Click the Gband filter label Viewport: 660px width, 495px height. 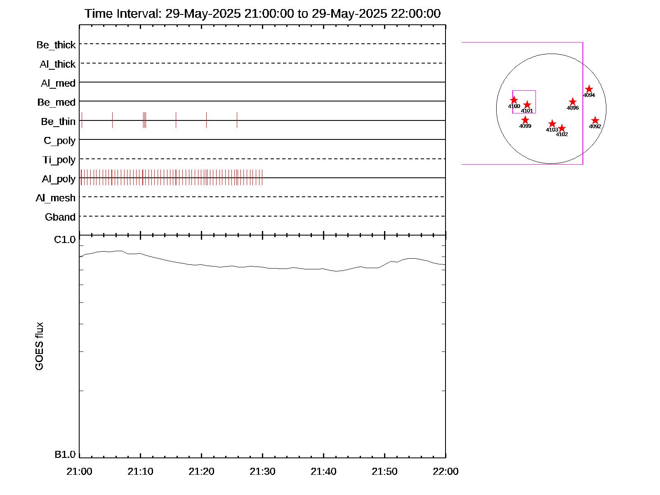click(60, 217)
